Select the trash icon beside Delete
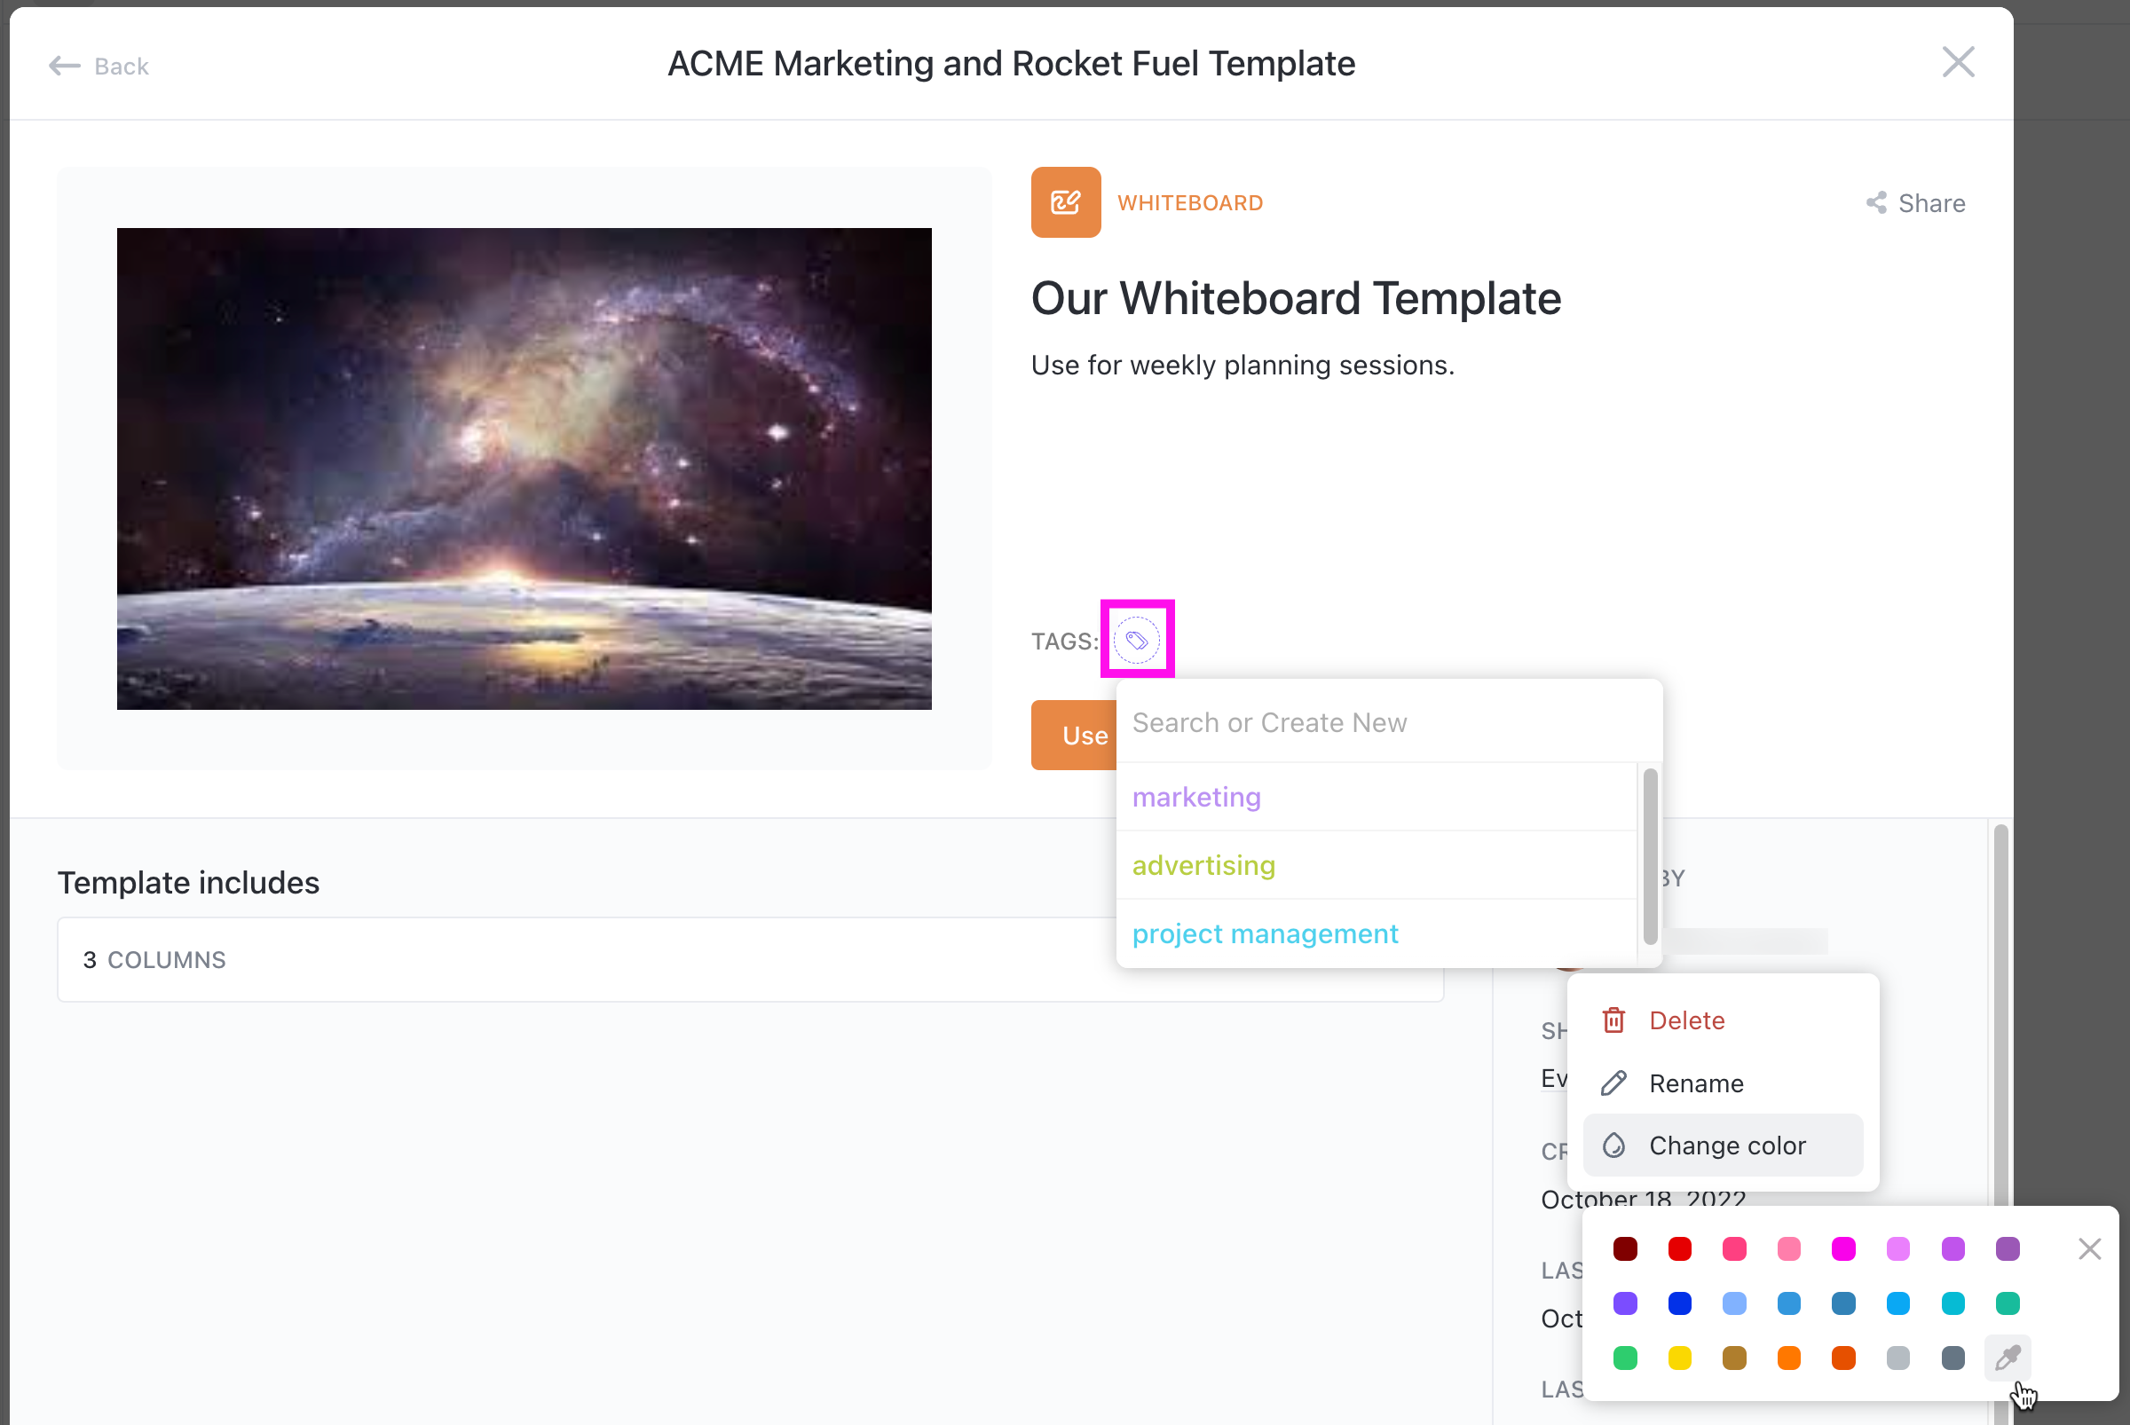The height and width of the screenshot is (1425, 2130). point(1614,1020)
